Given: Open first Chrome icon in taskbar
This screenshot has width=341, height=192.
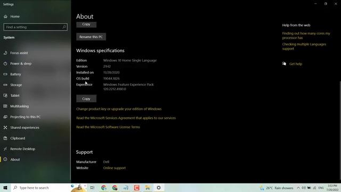Looking at the screenshot, I should [x=104, y=188].
